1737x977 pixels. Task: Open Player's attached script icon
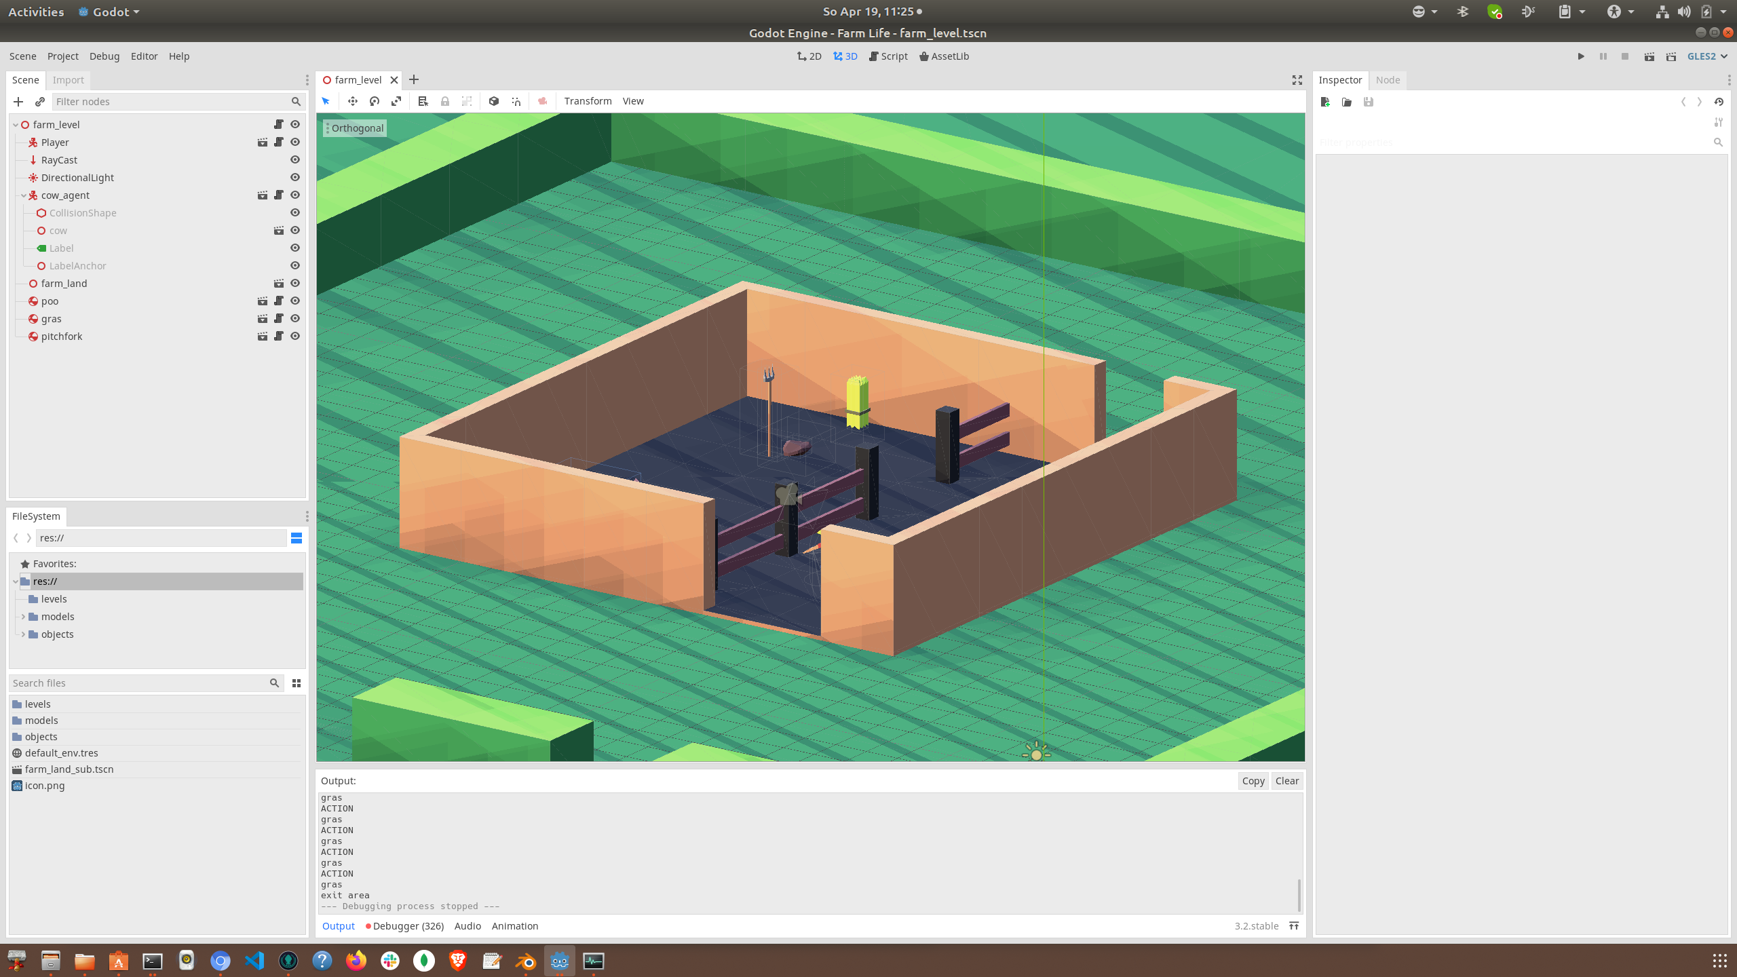[279, 142]
